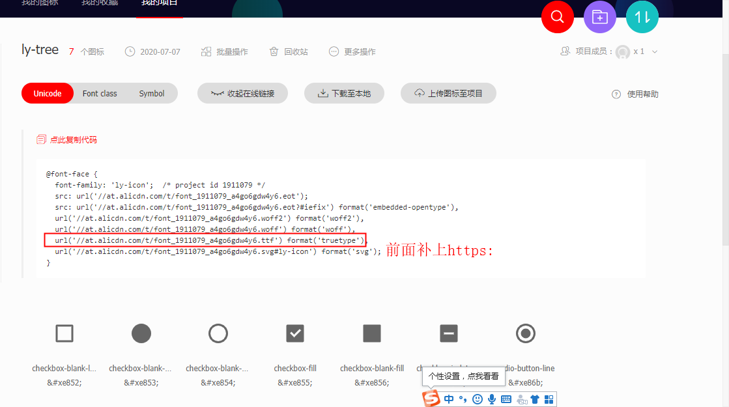Select the checkbox-fill icon thumbnail
Image resolution: width=729 pixels, height=407 pixels.
tap(295, 333)
